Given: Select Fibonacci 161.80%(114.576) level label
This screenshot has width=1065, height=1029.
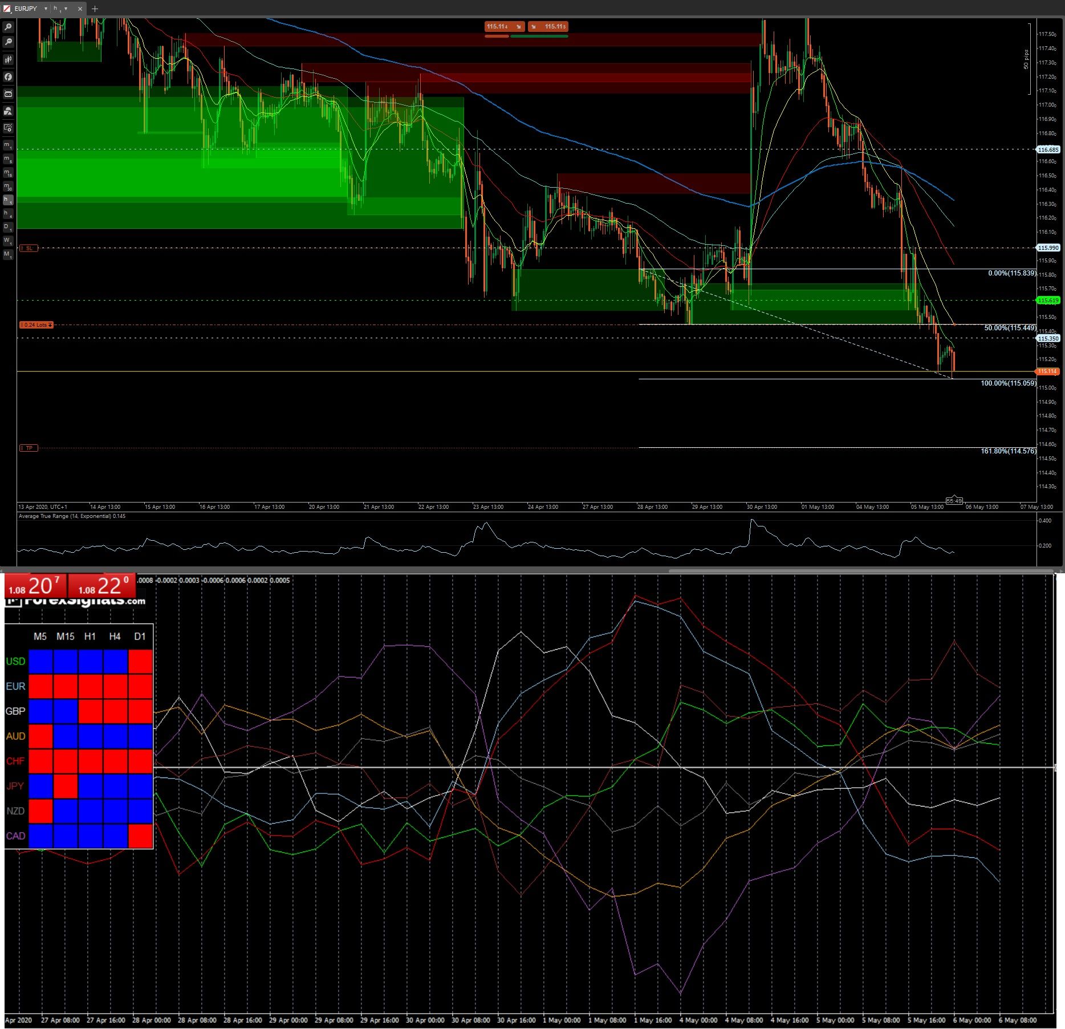Looking at the screenshot, I should coord(1008,451).
